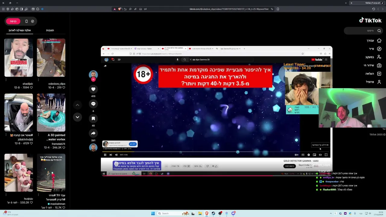
Task: Reload the page in the browser
Action: click(x=373, y=9)
